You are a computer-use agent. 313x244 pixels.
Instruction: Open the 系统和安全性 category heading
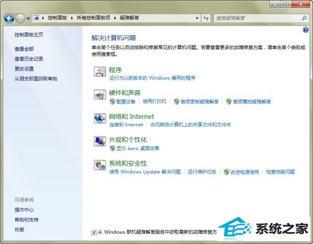pyautogui.click(x=127, y=163)
